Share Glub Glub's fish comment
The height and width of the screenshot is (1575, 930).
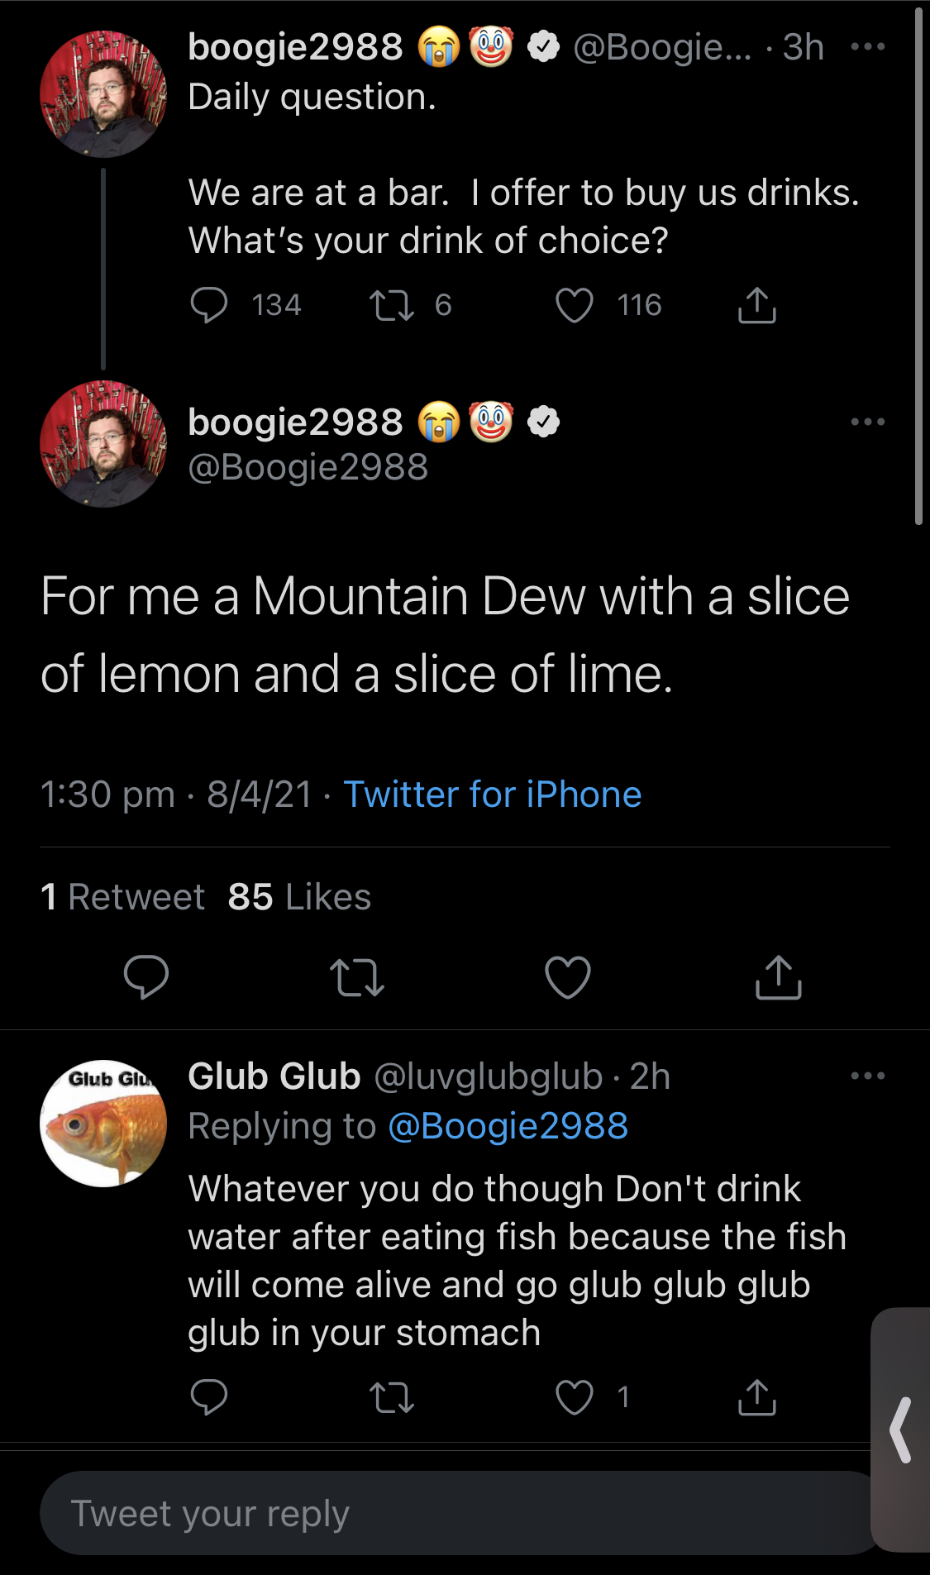tap(756, 1397)
